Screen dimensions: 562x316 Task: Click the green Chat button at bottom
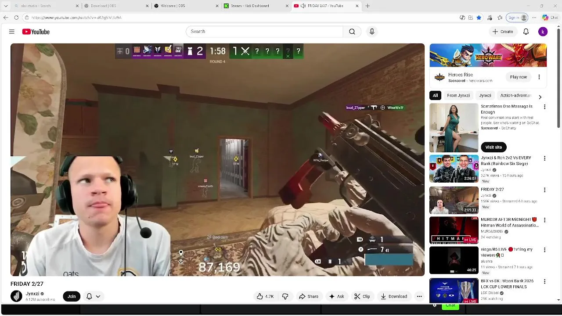coord(450,305)
